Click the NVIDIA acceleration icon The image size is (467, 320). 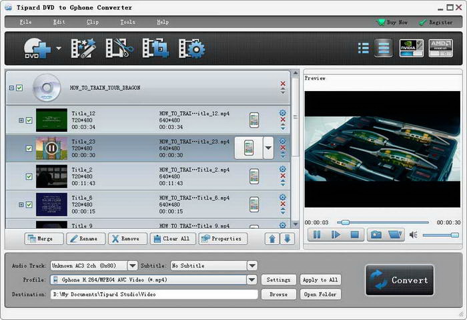(411, 48)
